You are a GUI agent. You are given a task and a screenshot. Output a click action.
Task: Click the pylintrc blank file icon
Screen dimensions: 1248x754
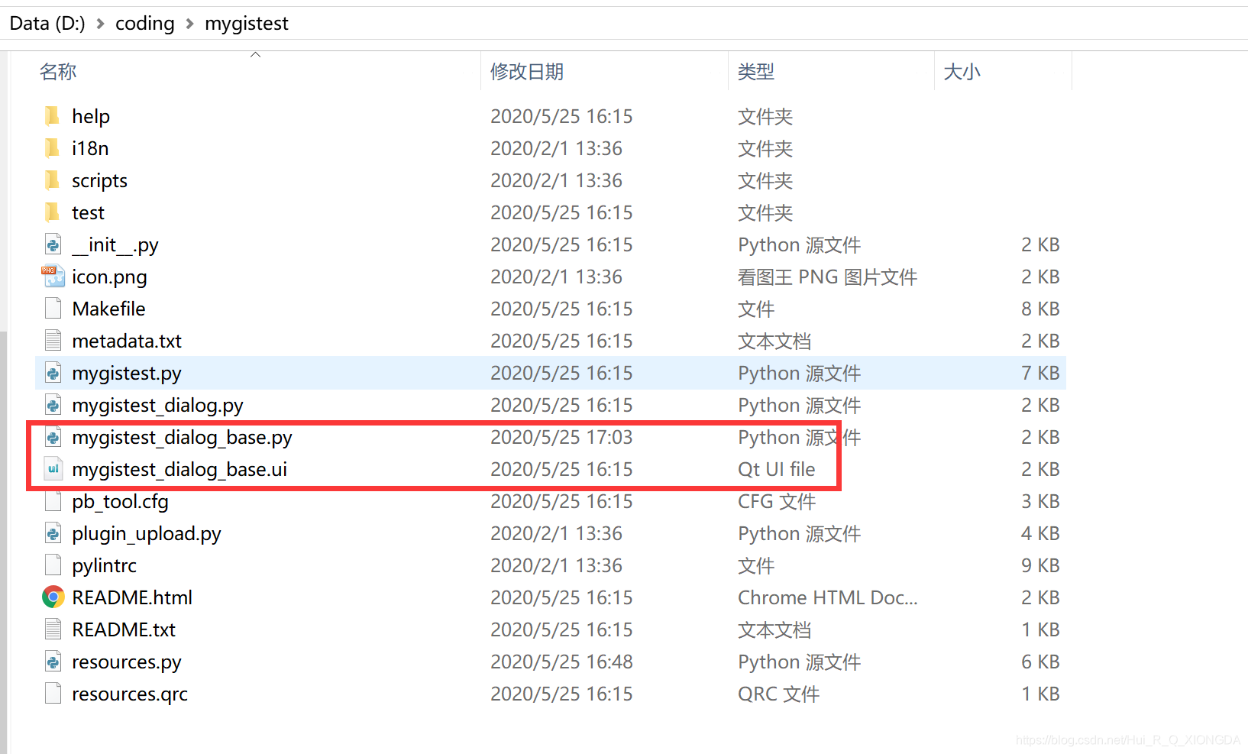point(53,565)
